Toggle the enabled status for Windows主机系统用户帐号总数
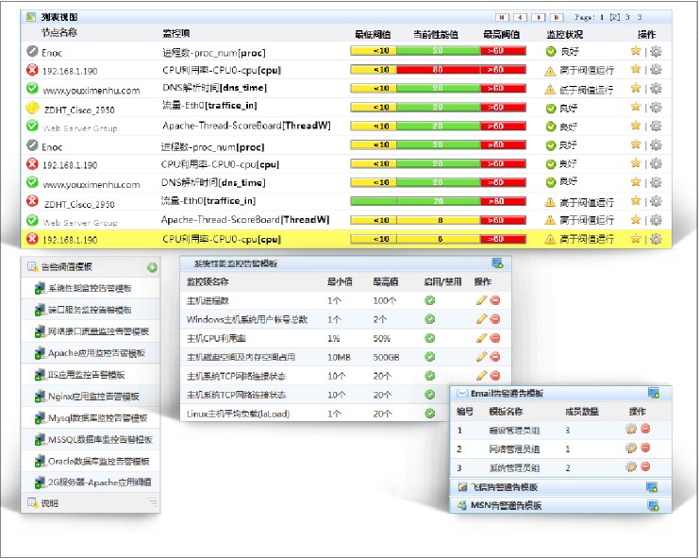Viewport: 699px width, 559px height. tap(429, 319)
